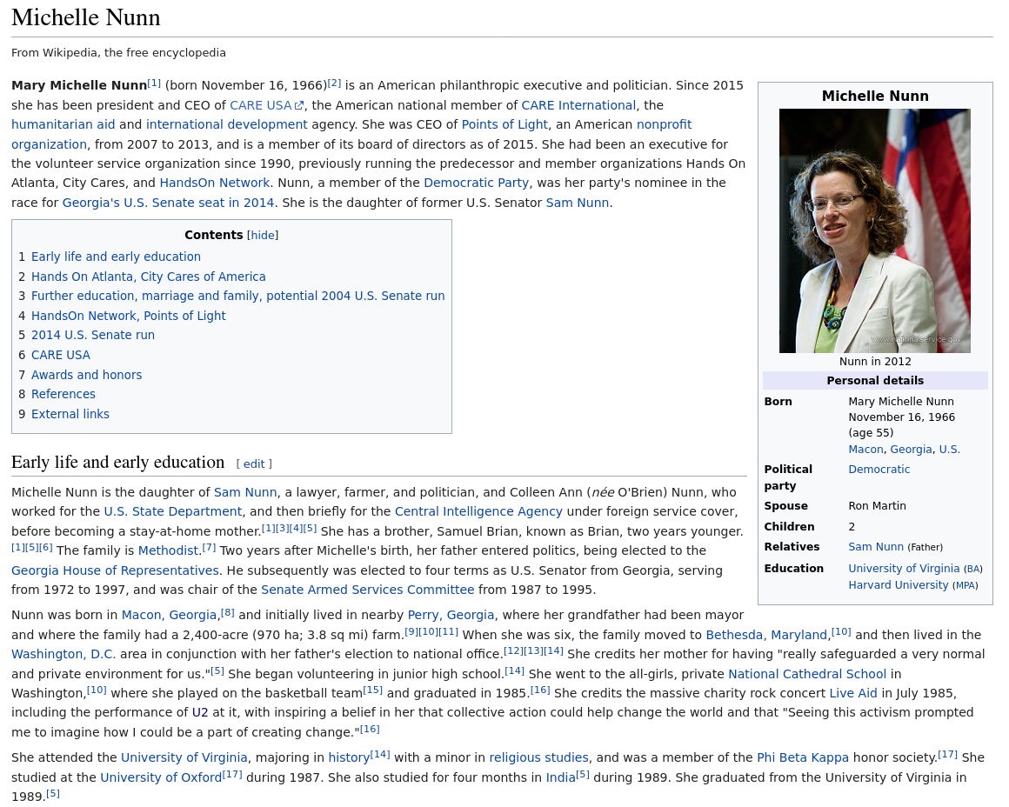Click the 'MPA' degree link in infobox

(966, 585)
